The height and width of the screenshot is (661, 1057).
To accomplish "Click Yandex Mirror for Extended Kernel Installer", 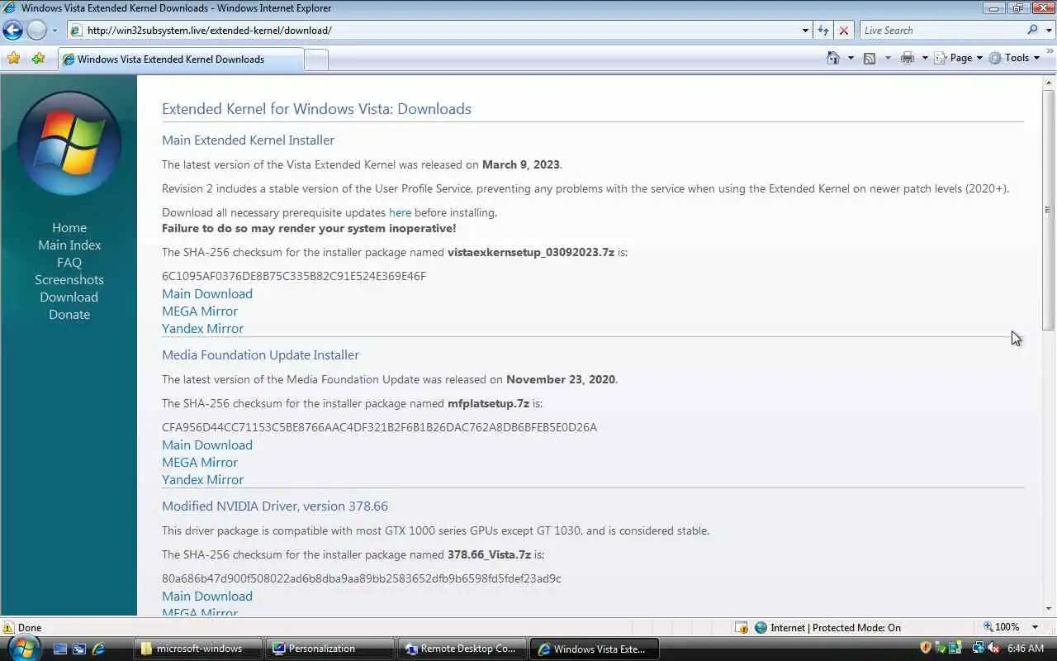I will click(x=202, y=329).
